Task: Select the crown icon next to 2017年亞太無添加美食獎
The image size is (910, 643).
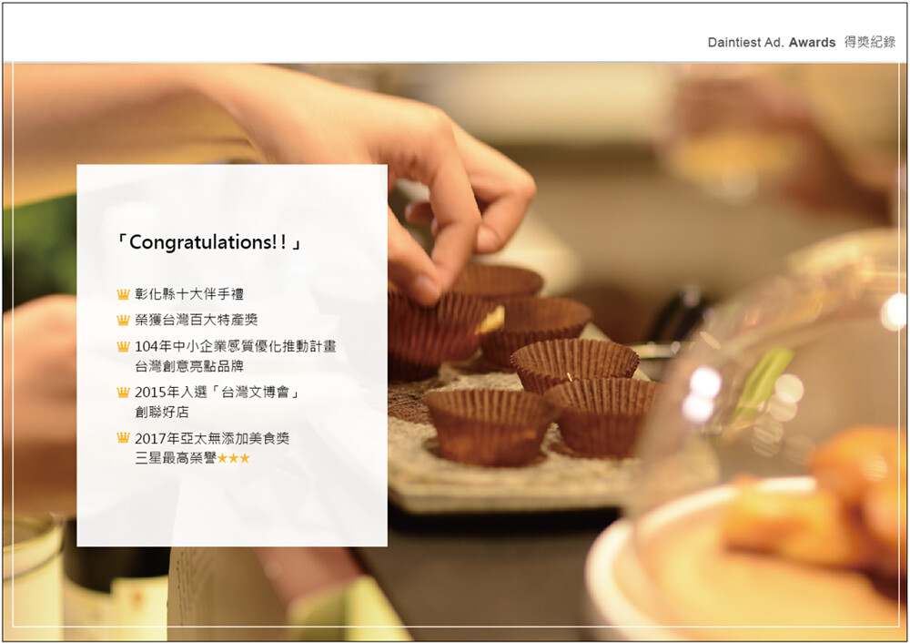Action: coord(123,438)
